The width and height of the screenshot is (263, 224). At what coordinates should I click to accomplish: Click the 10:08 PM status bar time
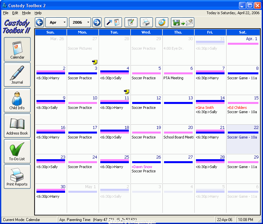pos(245,220)
